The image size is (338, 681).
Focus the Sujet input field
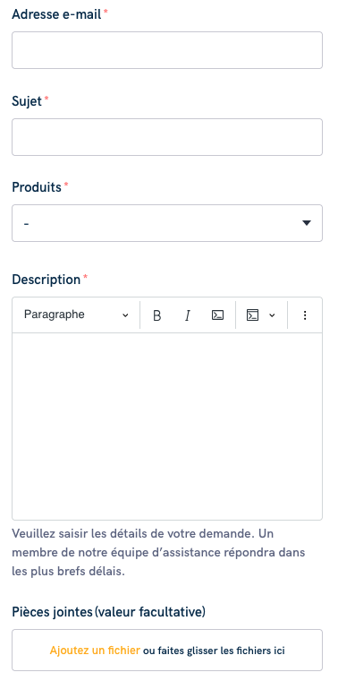click(167, 137)
